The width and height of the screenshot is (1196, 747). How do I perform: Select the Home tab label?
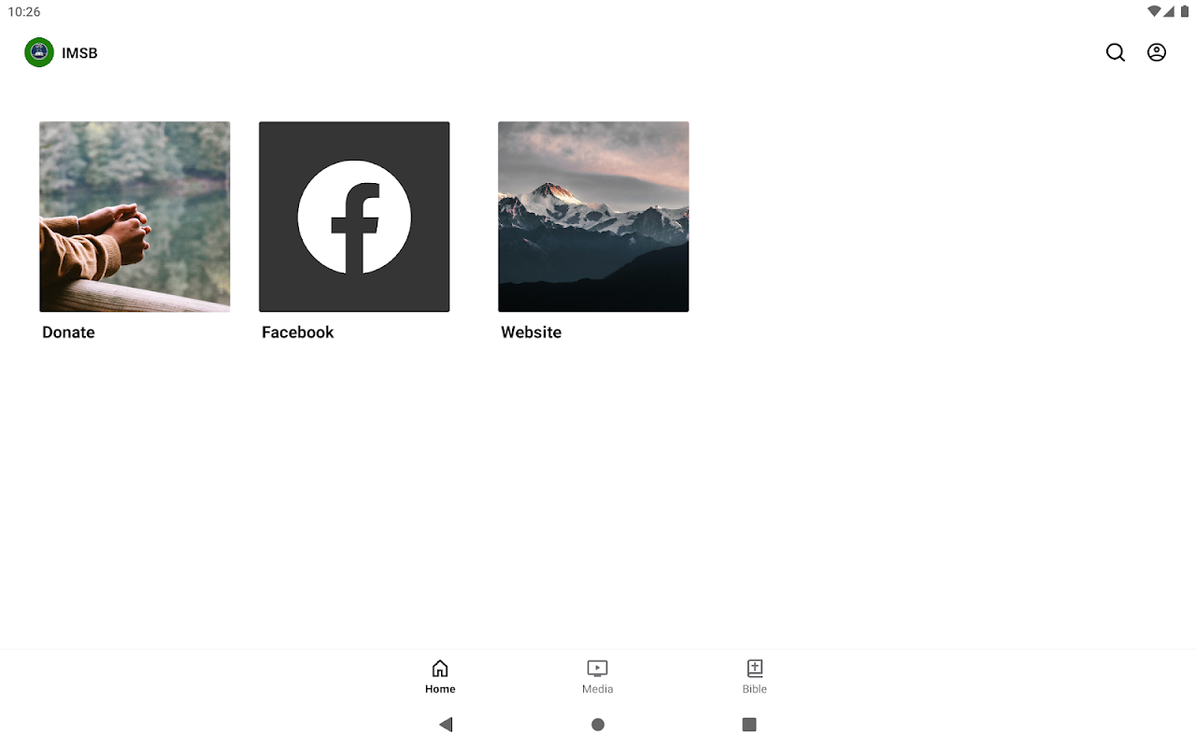coord(440,689)
